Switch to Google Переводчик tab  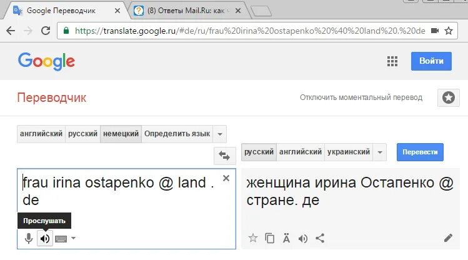tap(67, 11)
